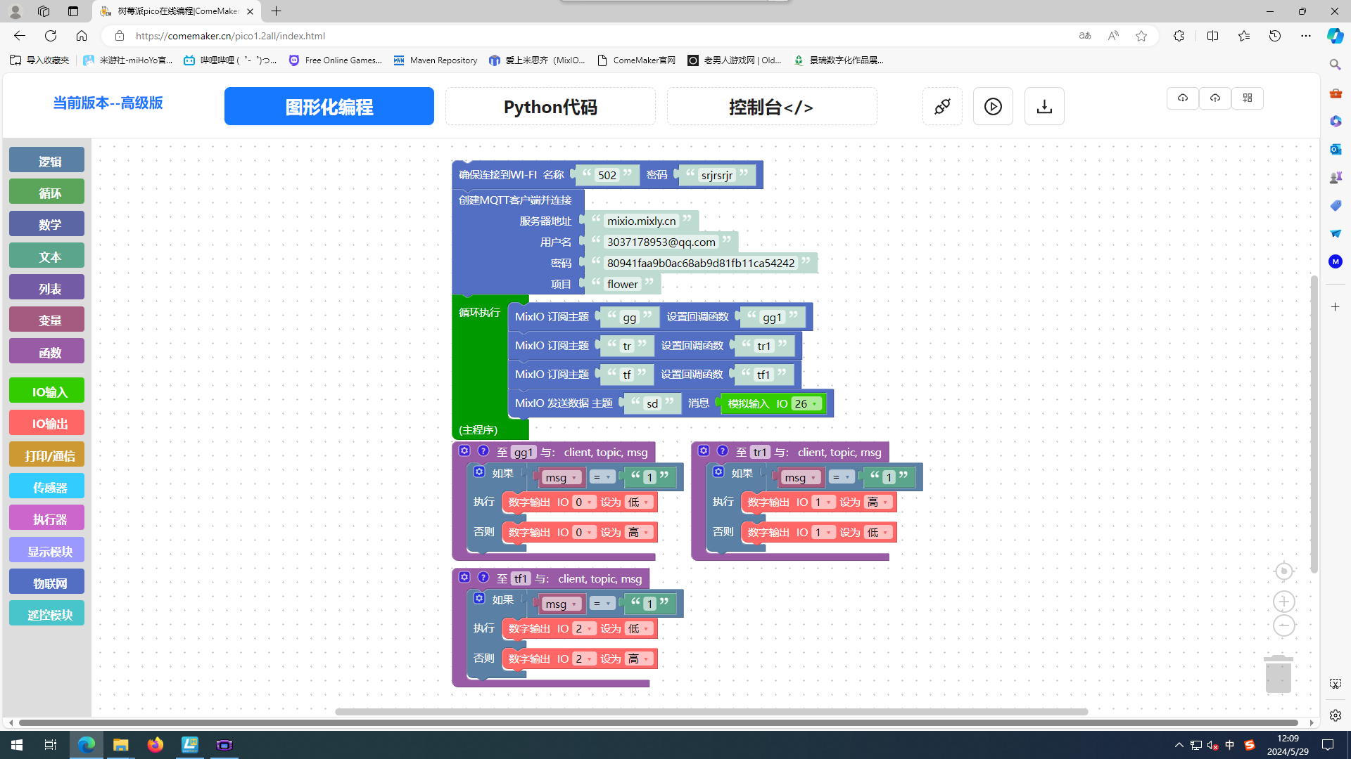The height and width of the screenshot is (759, 1351).
Task: Change IO 1 pin in tr1 execute row
Action: click(823, 502)
